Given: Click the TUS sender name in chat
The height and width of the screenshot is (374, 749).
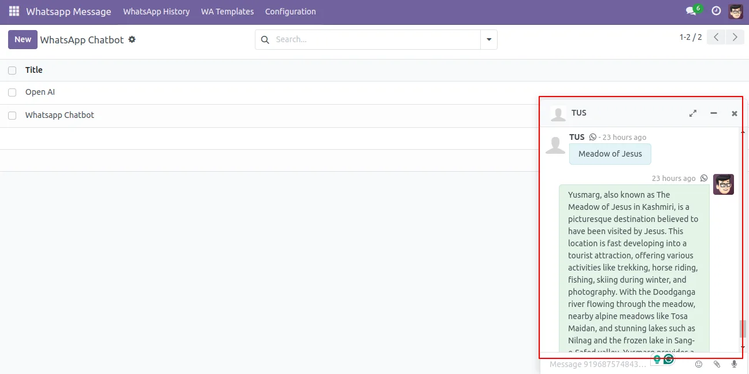Looking at the screenshot, I should point(577,137).
